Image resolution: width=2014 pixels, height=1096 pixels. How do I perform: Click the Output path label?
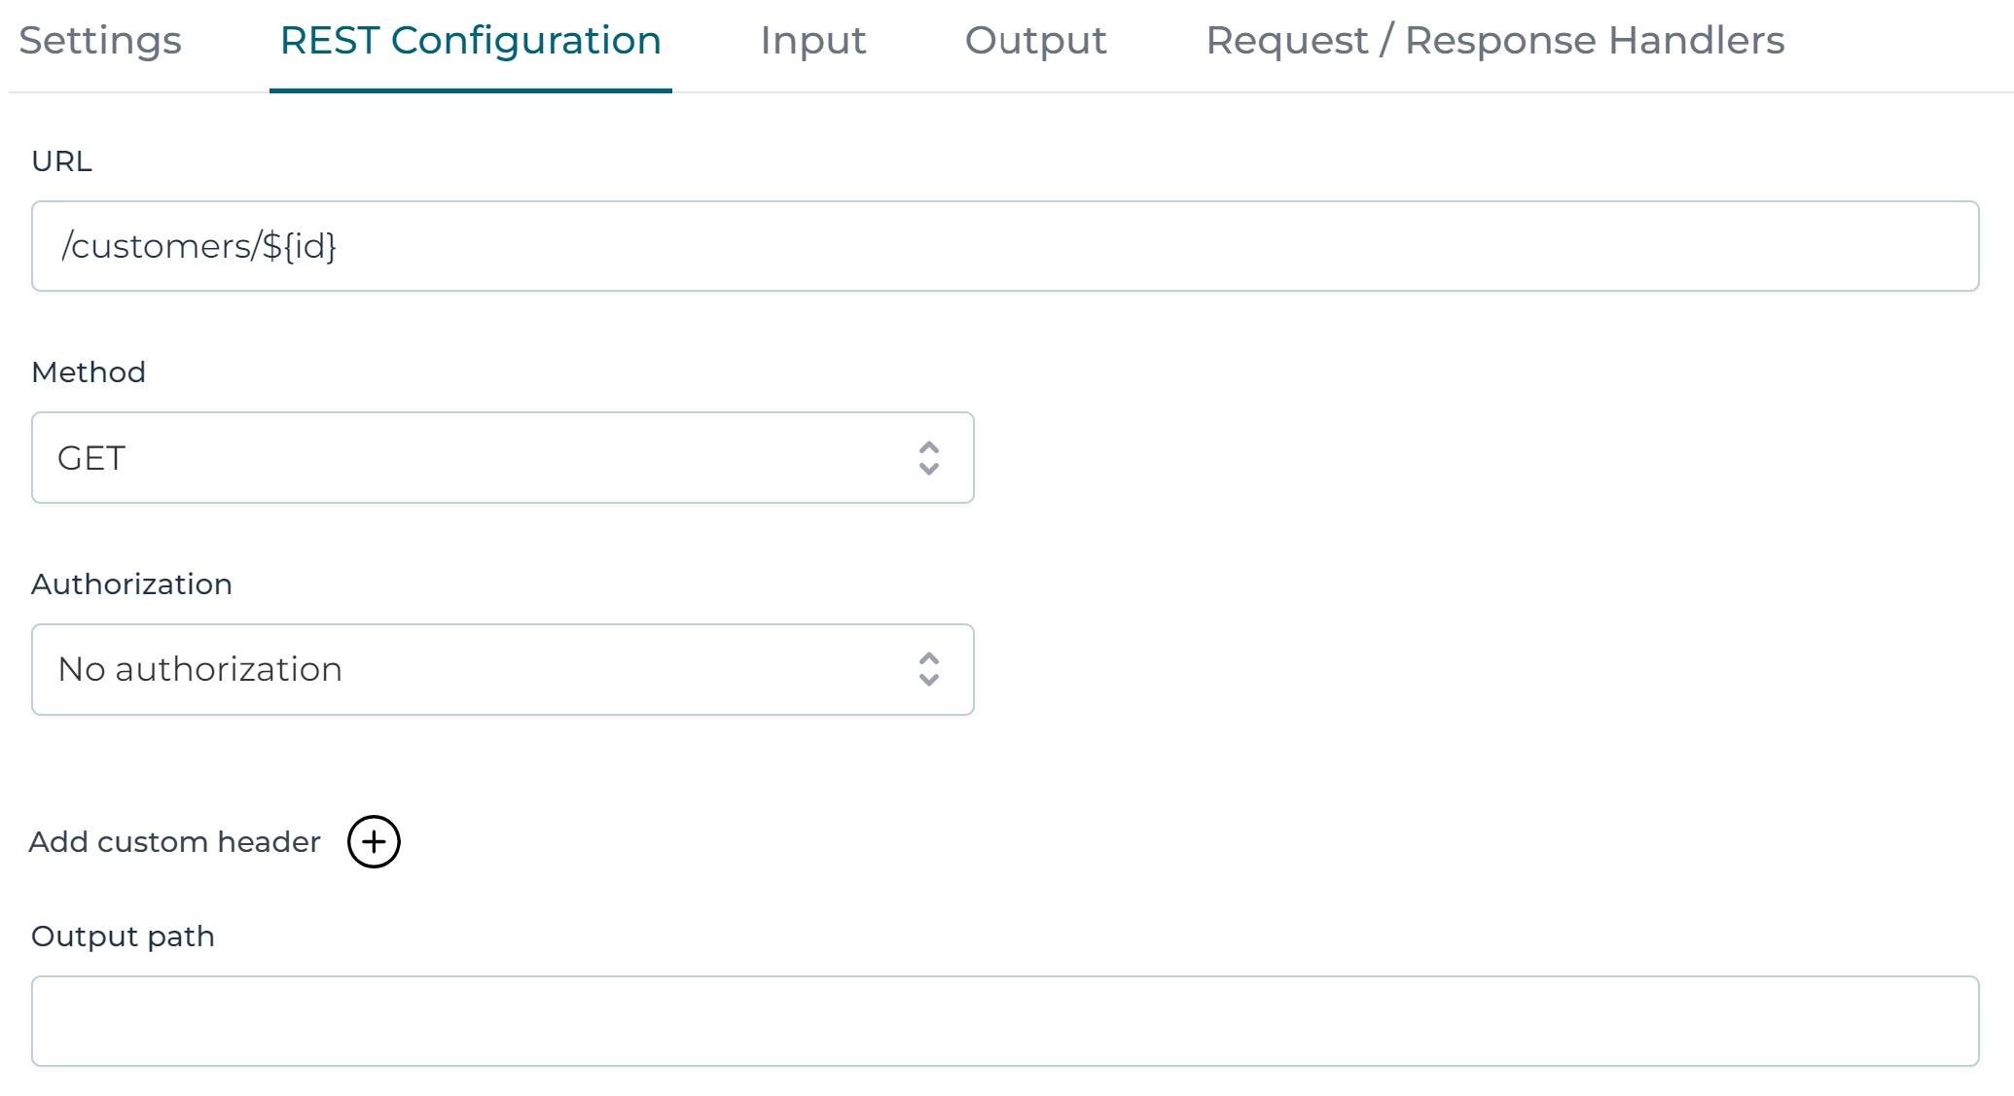pyautogui.click(x=123, y=936)
